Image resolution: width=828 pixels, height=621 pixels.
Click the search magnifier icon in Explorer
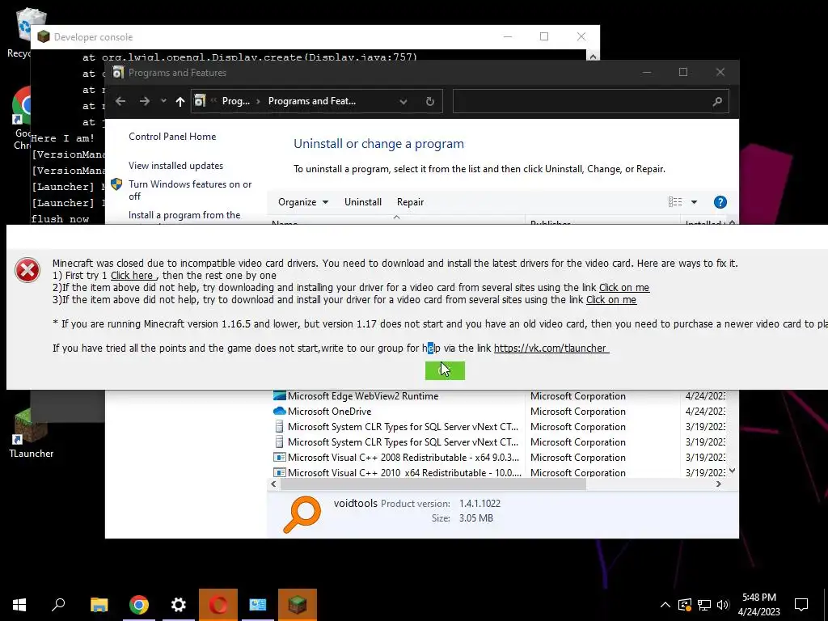(x=717, y=101)
